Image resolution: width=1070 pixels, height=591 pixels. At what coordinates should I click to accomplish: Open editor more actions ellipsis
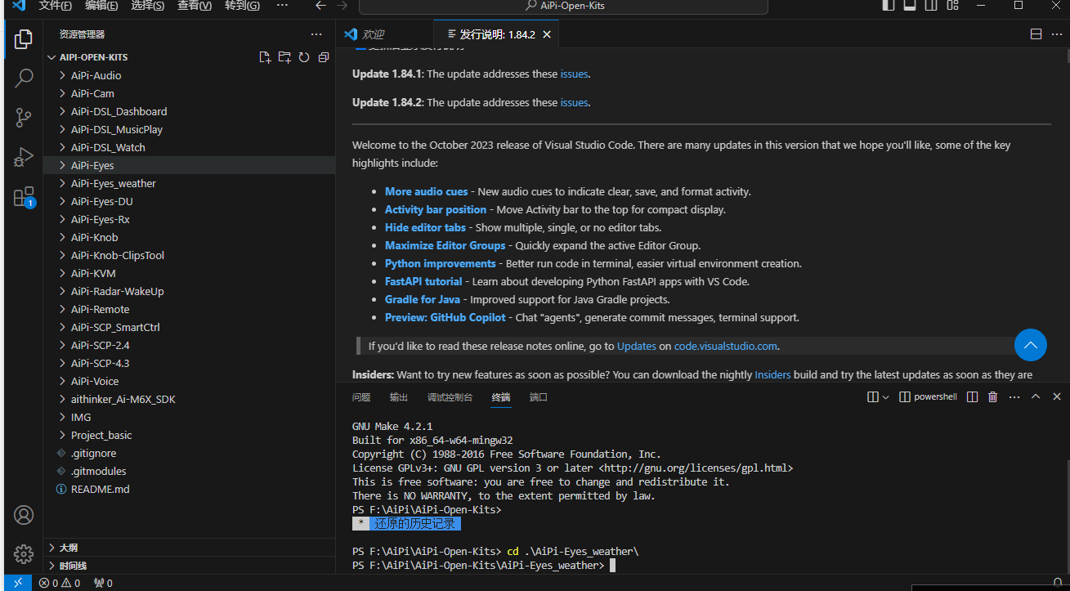click(1057, 34)
